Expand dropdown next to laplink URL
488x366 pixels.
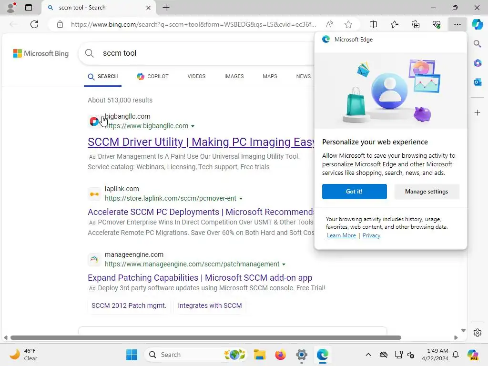(x=241, y=199)
